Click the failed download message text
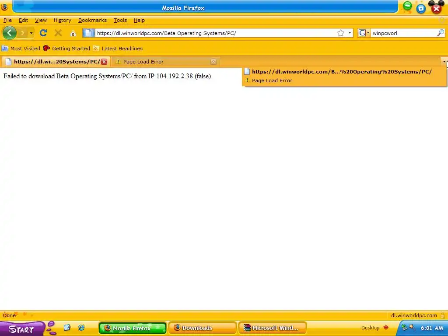The height and width of the screenshot is (336, 448). [107, 76]
